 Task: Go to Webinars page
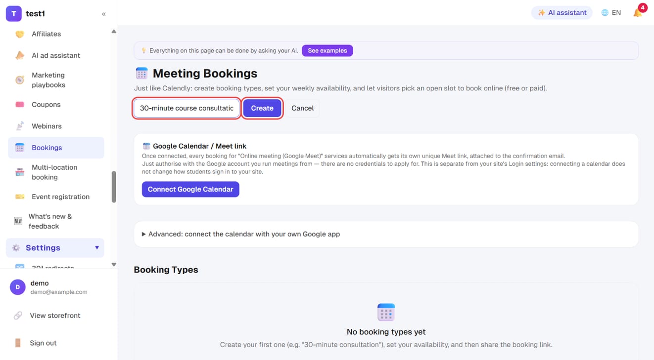[56, 126]
